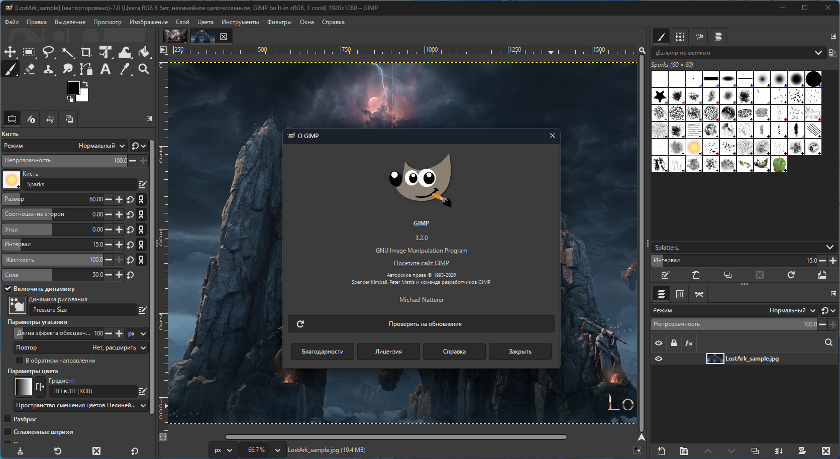
Task: Select the Eraser tool
Action: pos(29,69)
